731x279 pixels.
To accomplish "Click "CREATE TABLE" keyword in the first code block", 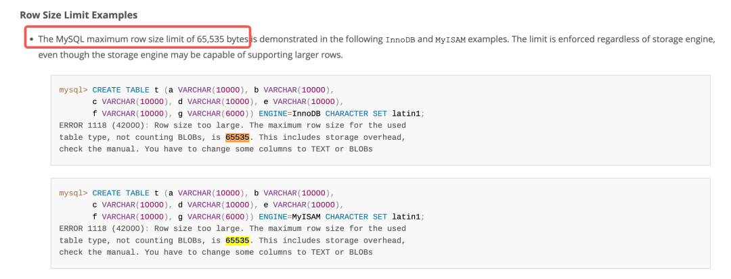I will [x=120, y=89].
